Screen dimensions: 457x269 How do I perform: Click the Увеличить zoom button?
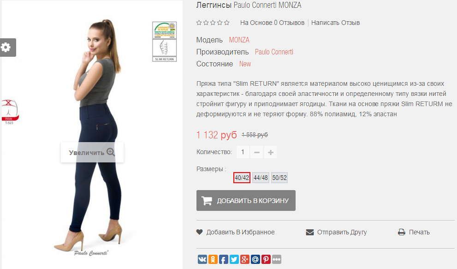(x=92, y=152)
